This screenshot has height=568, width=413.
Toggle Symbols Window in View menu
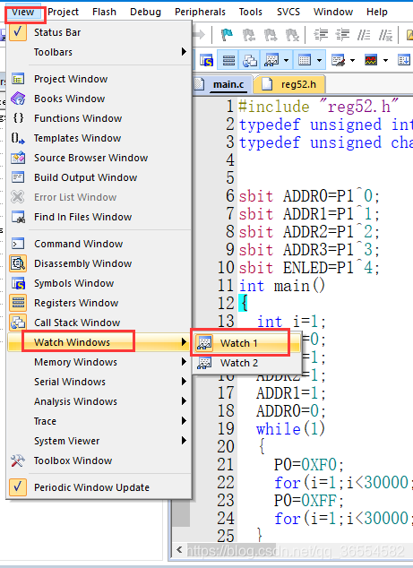[x=99, y=283]
